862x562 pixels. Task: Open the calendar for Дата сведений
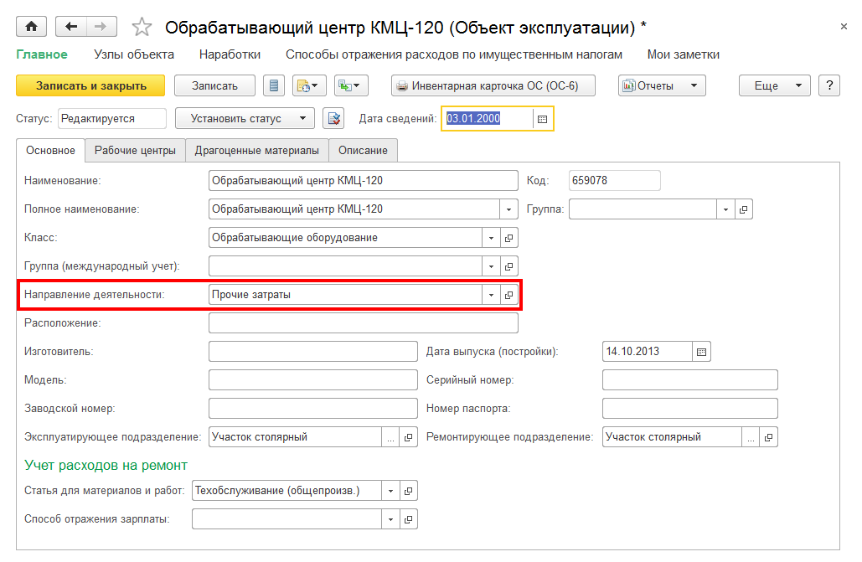click(x=542, y=119)
